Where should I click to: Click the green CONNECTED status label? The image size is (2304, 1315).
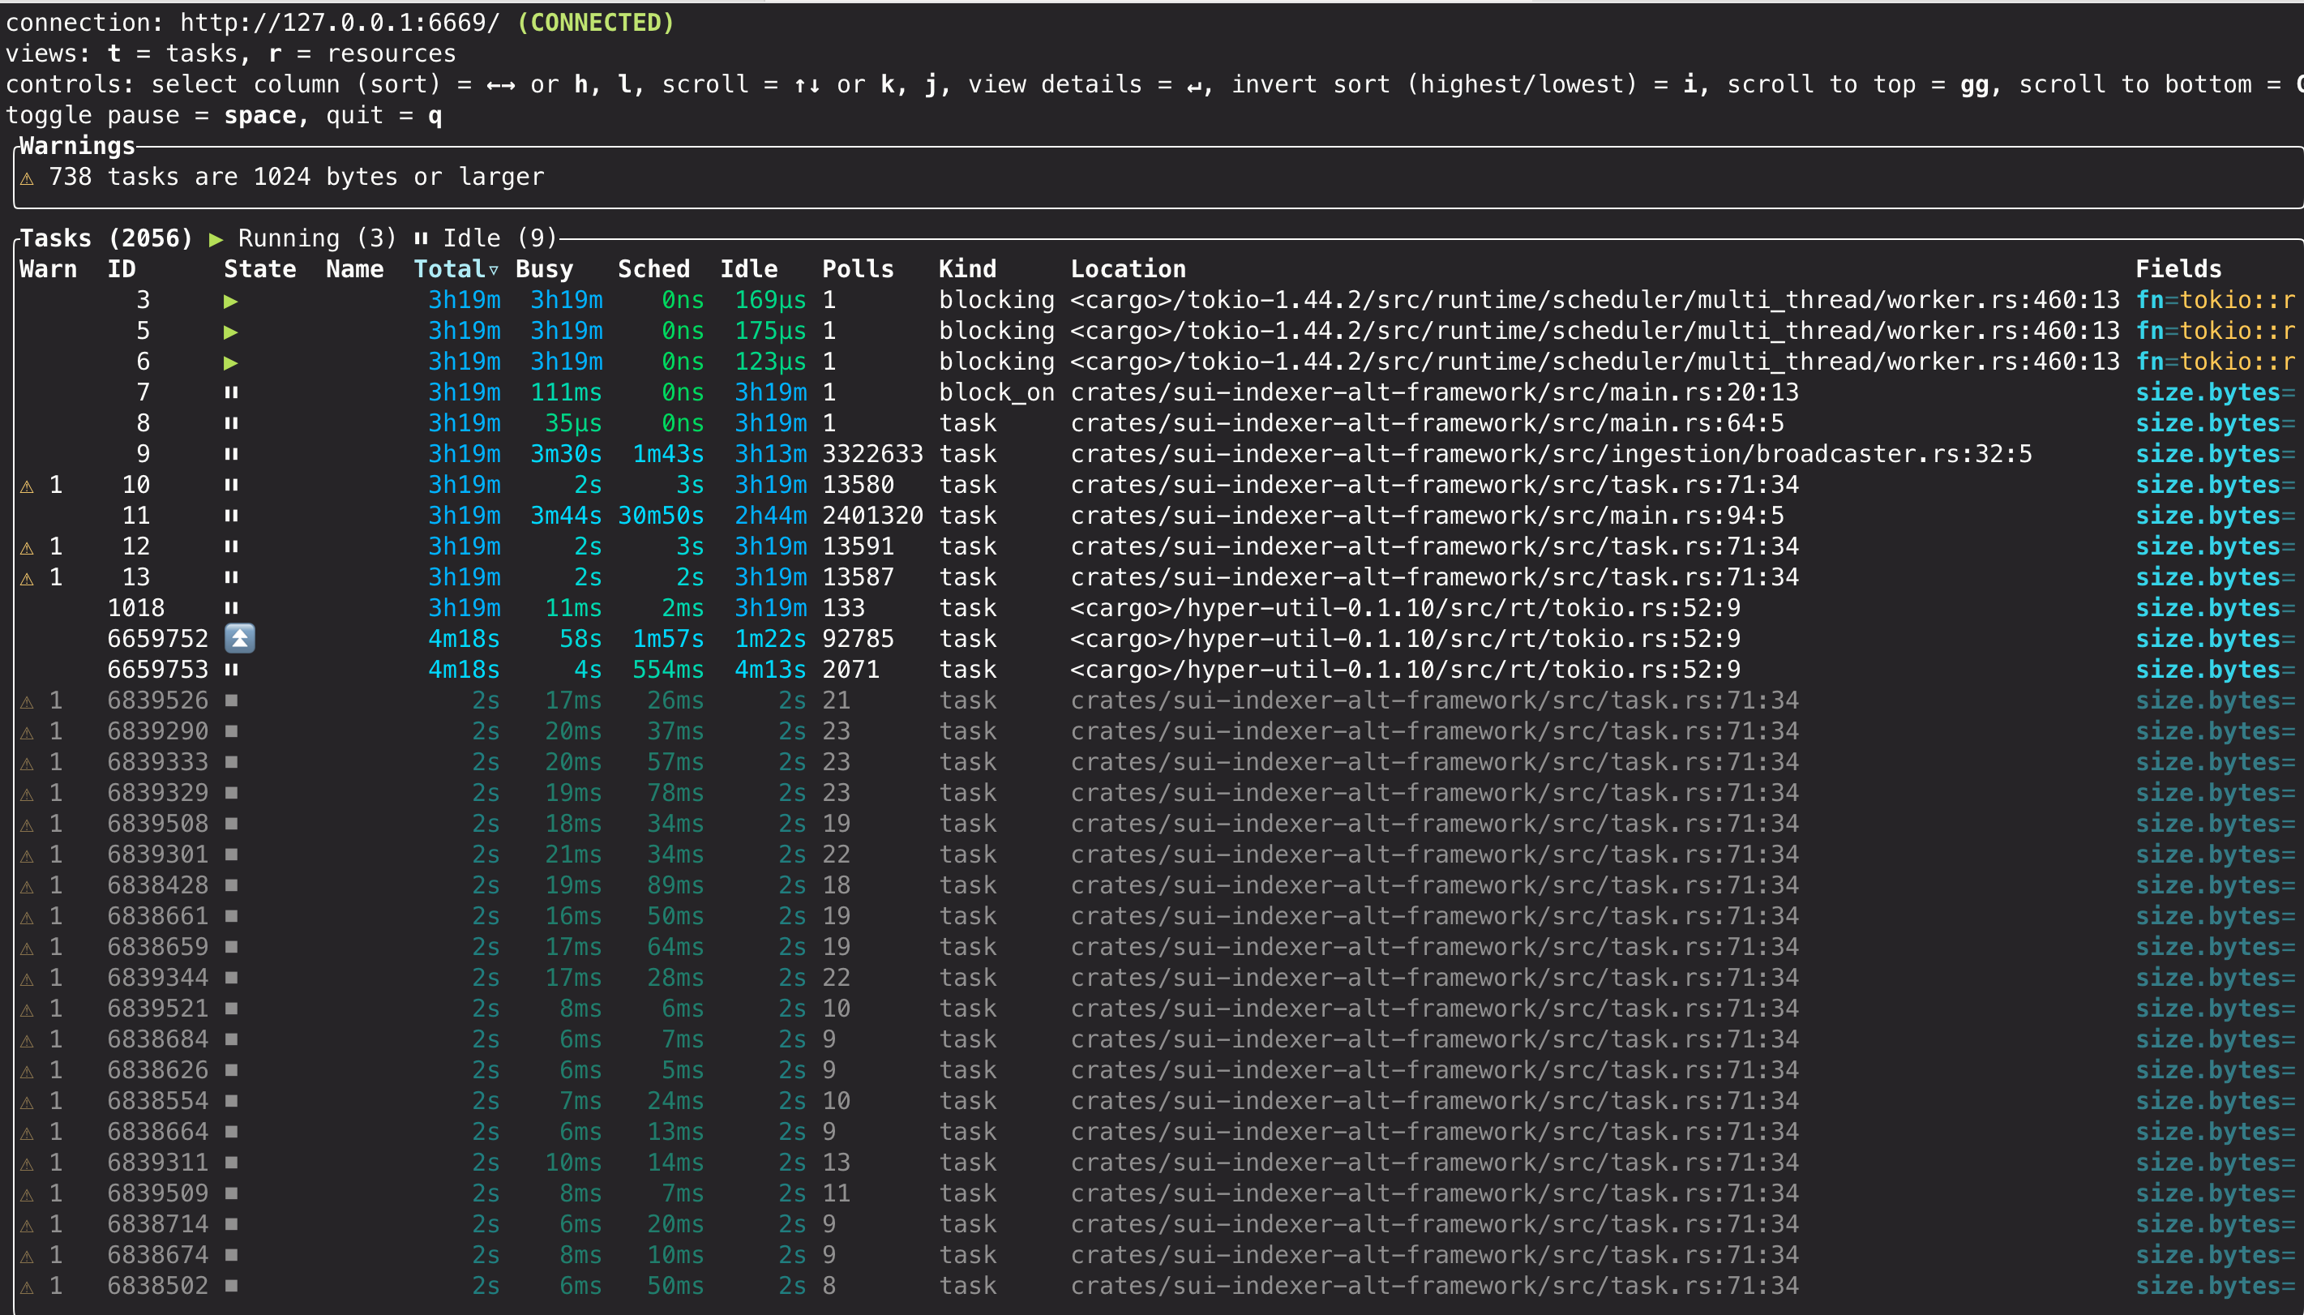coord(595,23)
